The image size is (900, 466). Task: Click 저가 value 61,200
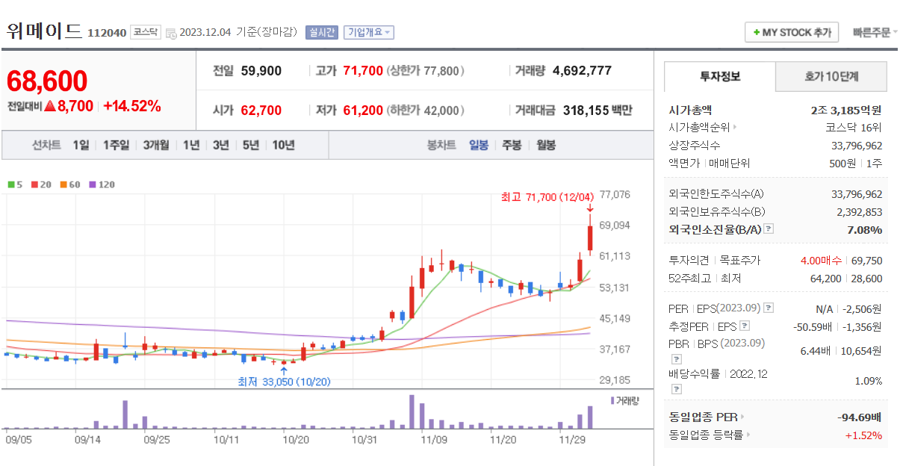pos(363,111)
